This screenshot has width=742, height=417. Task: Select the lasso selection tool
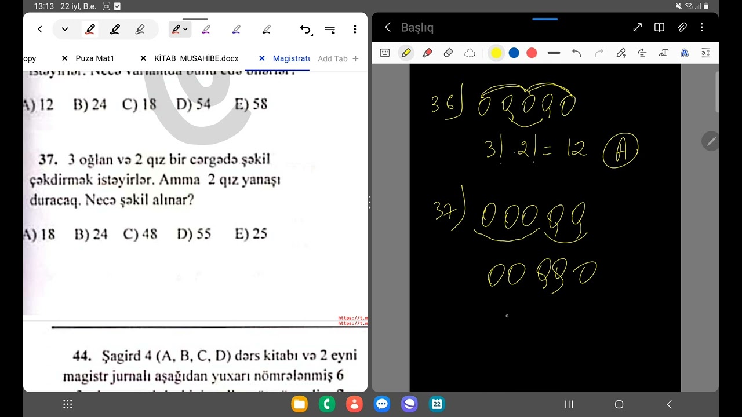(x=470, y=53)
